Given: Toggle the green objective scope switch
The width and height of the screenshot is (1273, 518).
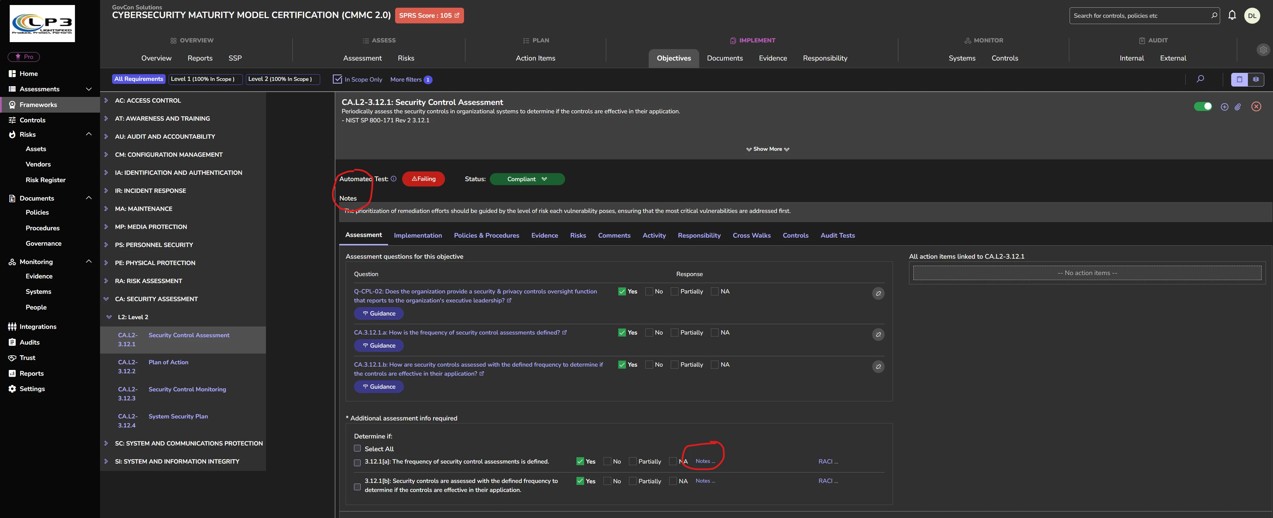Looking at the screenshot, I should coord(1202,107).
